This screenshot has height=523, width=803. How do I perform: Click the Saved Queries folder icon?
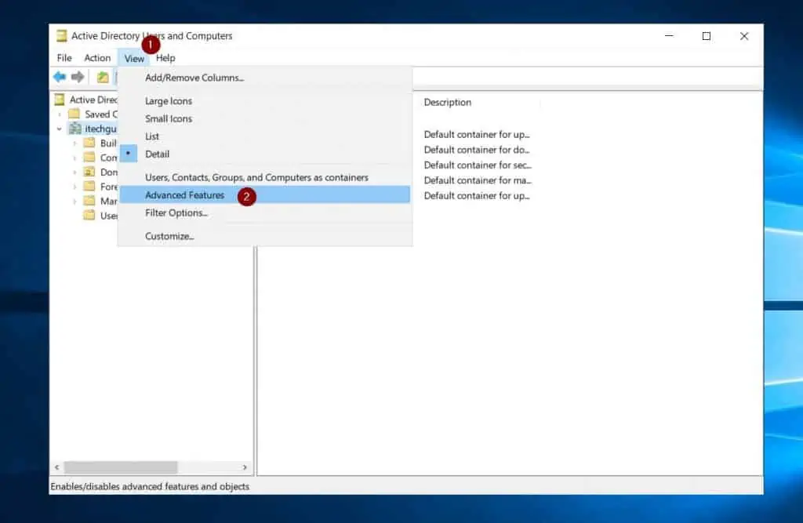[74, 114]
